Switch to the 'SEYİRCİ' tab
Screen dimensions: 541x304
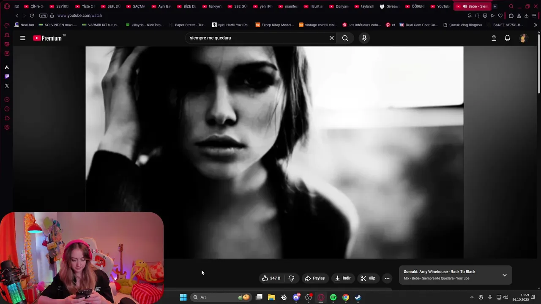(59, 6)
